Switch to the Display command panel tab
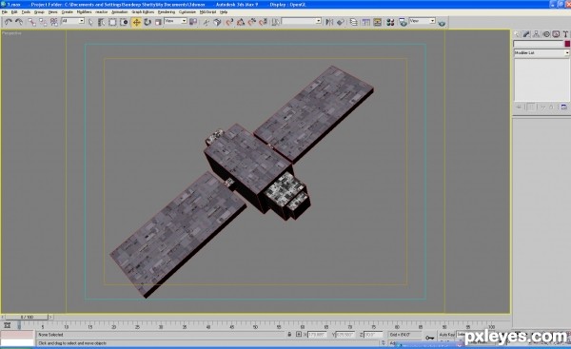 click(x=556, y=34)
